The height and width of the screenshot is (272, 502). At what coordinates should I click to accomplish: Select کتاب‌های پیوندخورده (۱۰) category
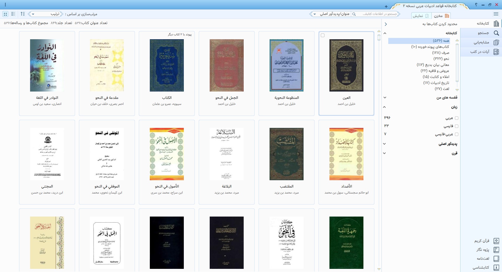(430, 47)
